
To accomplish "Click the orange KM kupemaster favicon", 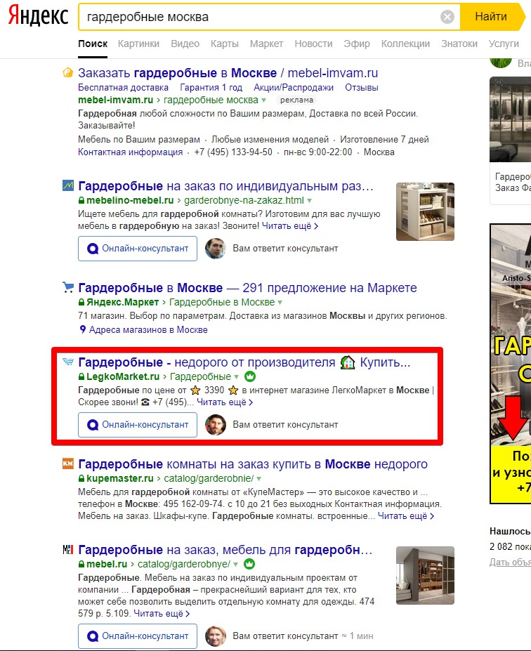I will click(68, 463).
